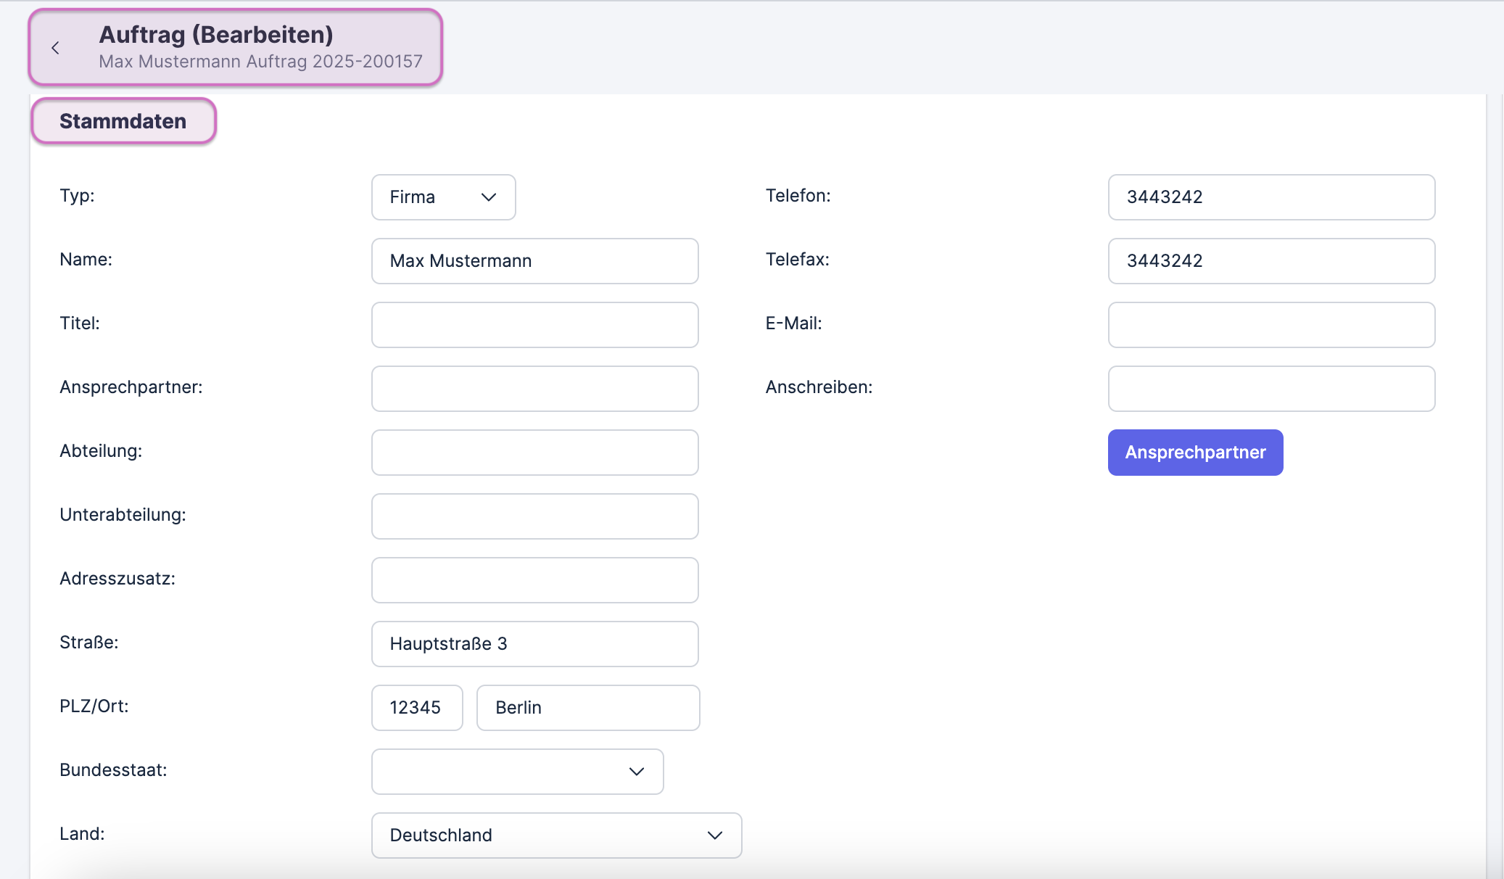Click the Auftrag (Bearbeiten) header
The width and height of the screenshot is (1504, 879).
click(x=216, y=35)
